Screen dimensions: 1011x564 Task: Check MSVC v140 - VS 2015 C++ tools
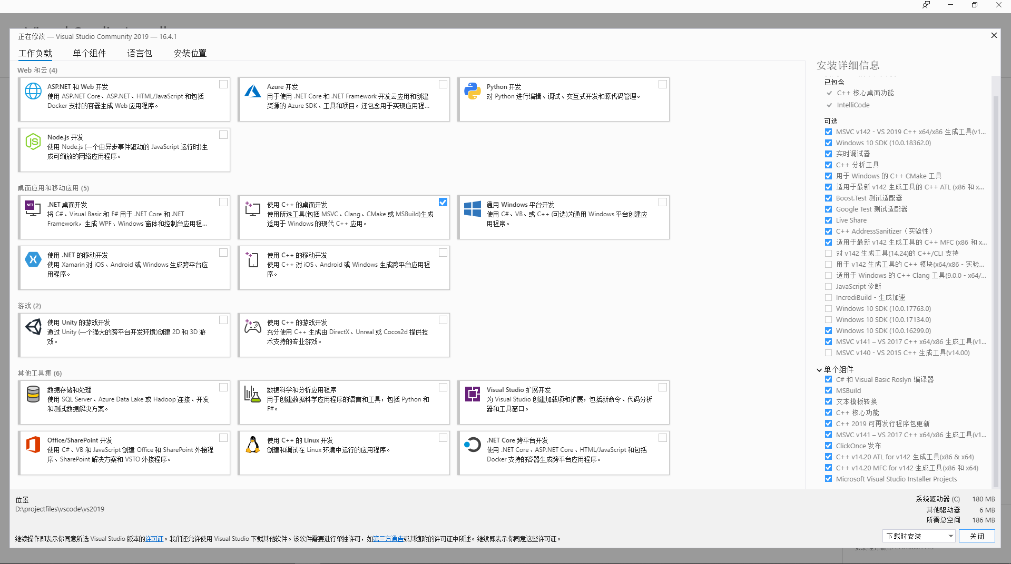click(x=829, y=353)
